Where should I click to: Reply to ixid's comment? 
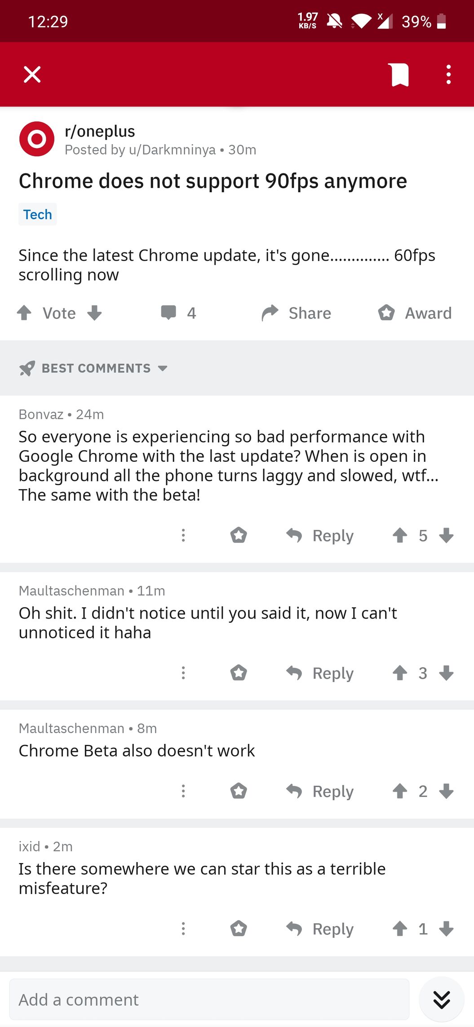(x=320, y=929)
